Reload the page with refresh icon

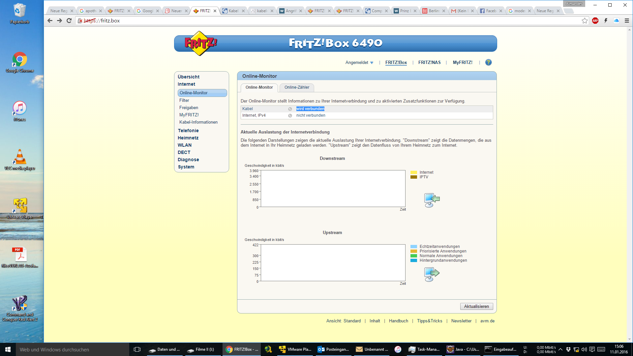tap(69, 21)
